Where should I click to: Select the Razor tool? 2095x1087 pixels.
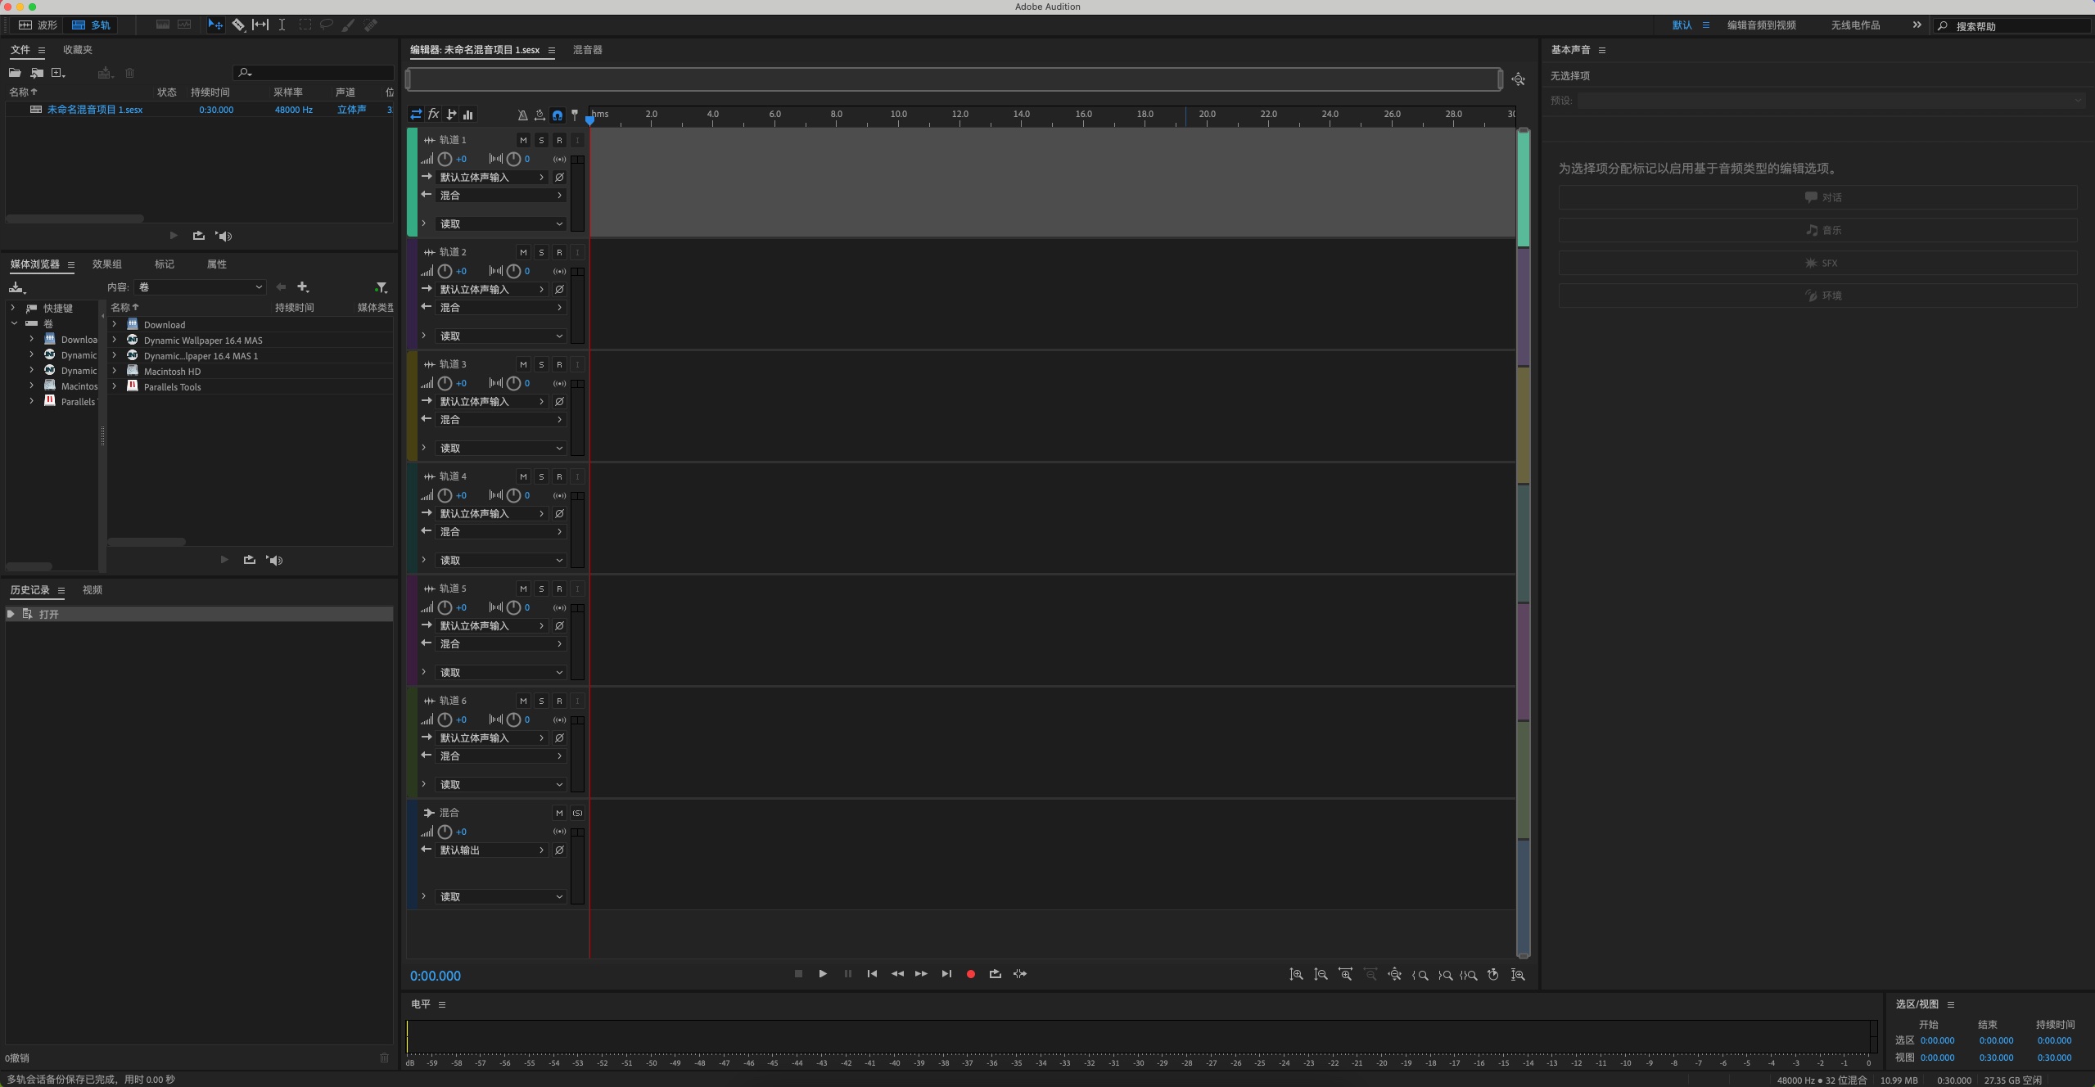point(238,25)
